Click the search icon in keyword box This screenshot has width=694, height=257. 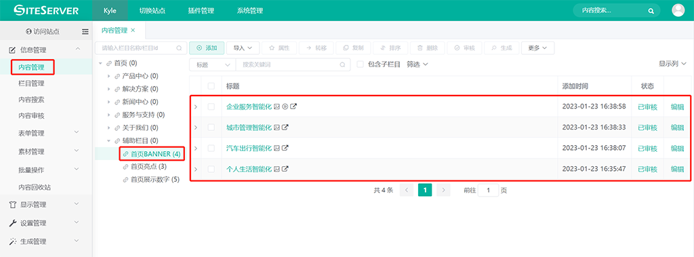click(x=342, y=64)
